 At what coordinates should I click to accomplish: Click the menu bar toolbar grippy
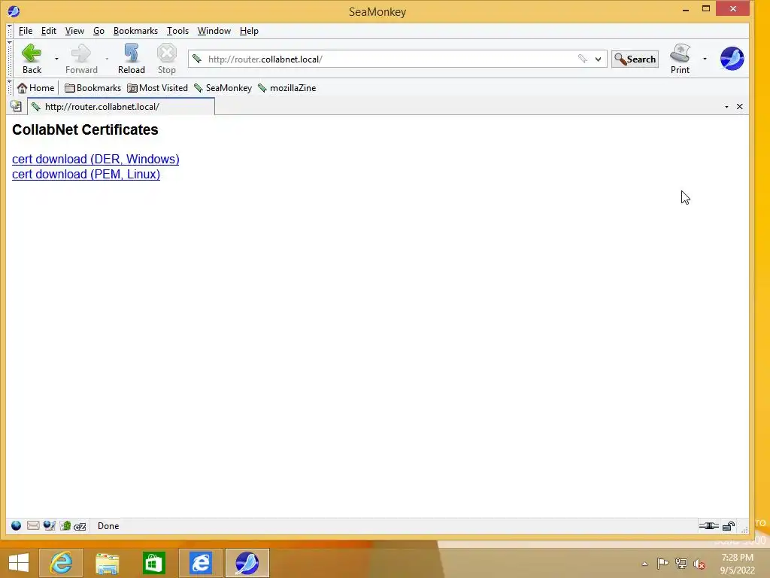click(x=10, y=30)
